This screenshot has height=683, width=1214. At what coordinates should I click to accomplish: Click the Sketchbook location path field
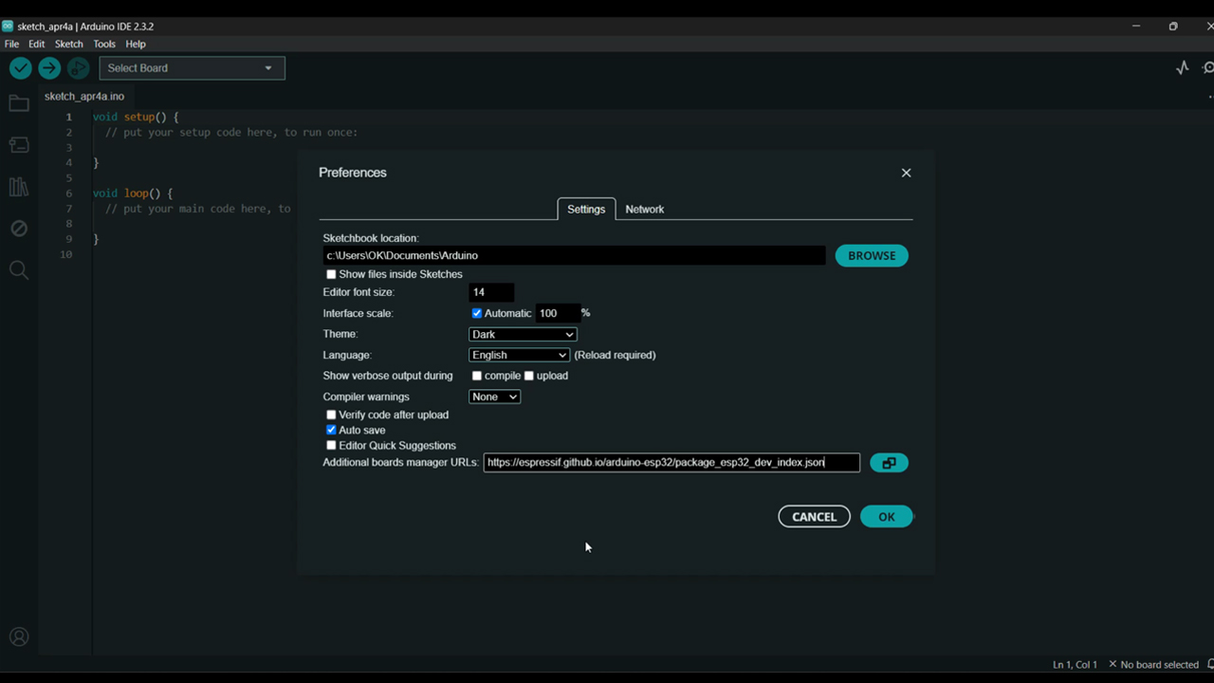(x=574, y=255)
